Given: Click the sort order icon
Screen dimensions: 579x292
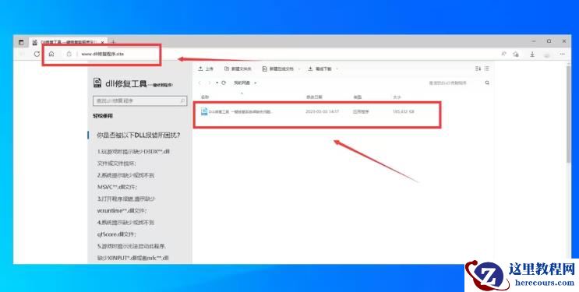Looking at the screenshot, I should point(478,69).
